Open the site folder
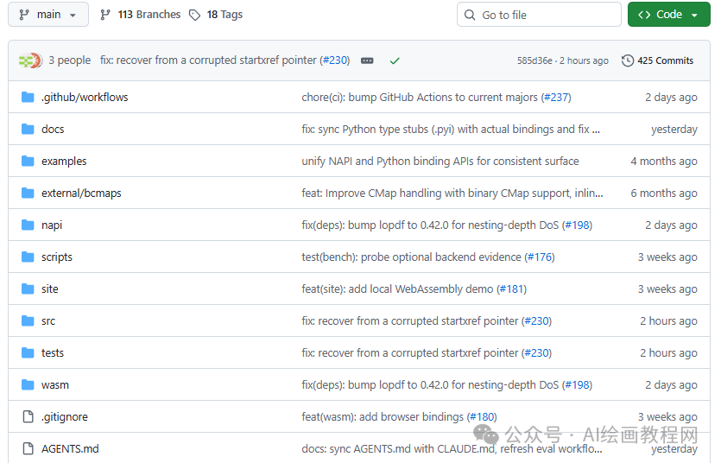 [50, 289]
